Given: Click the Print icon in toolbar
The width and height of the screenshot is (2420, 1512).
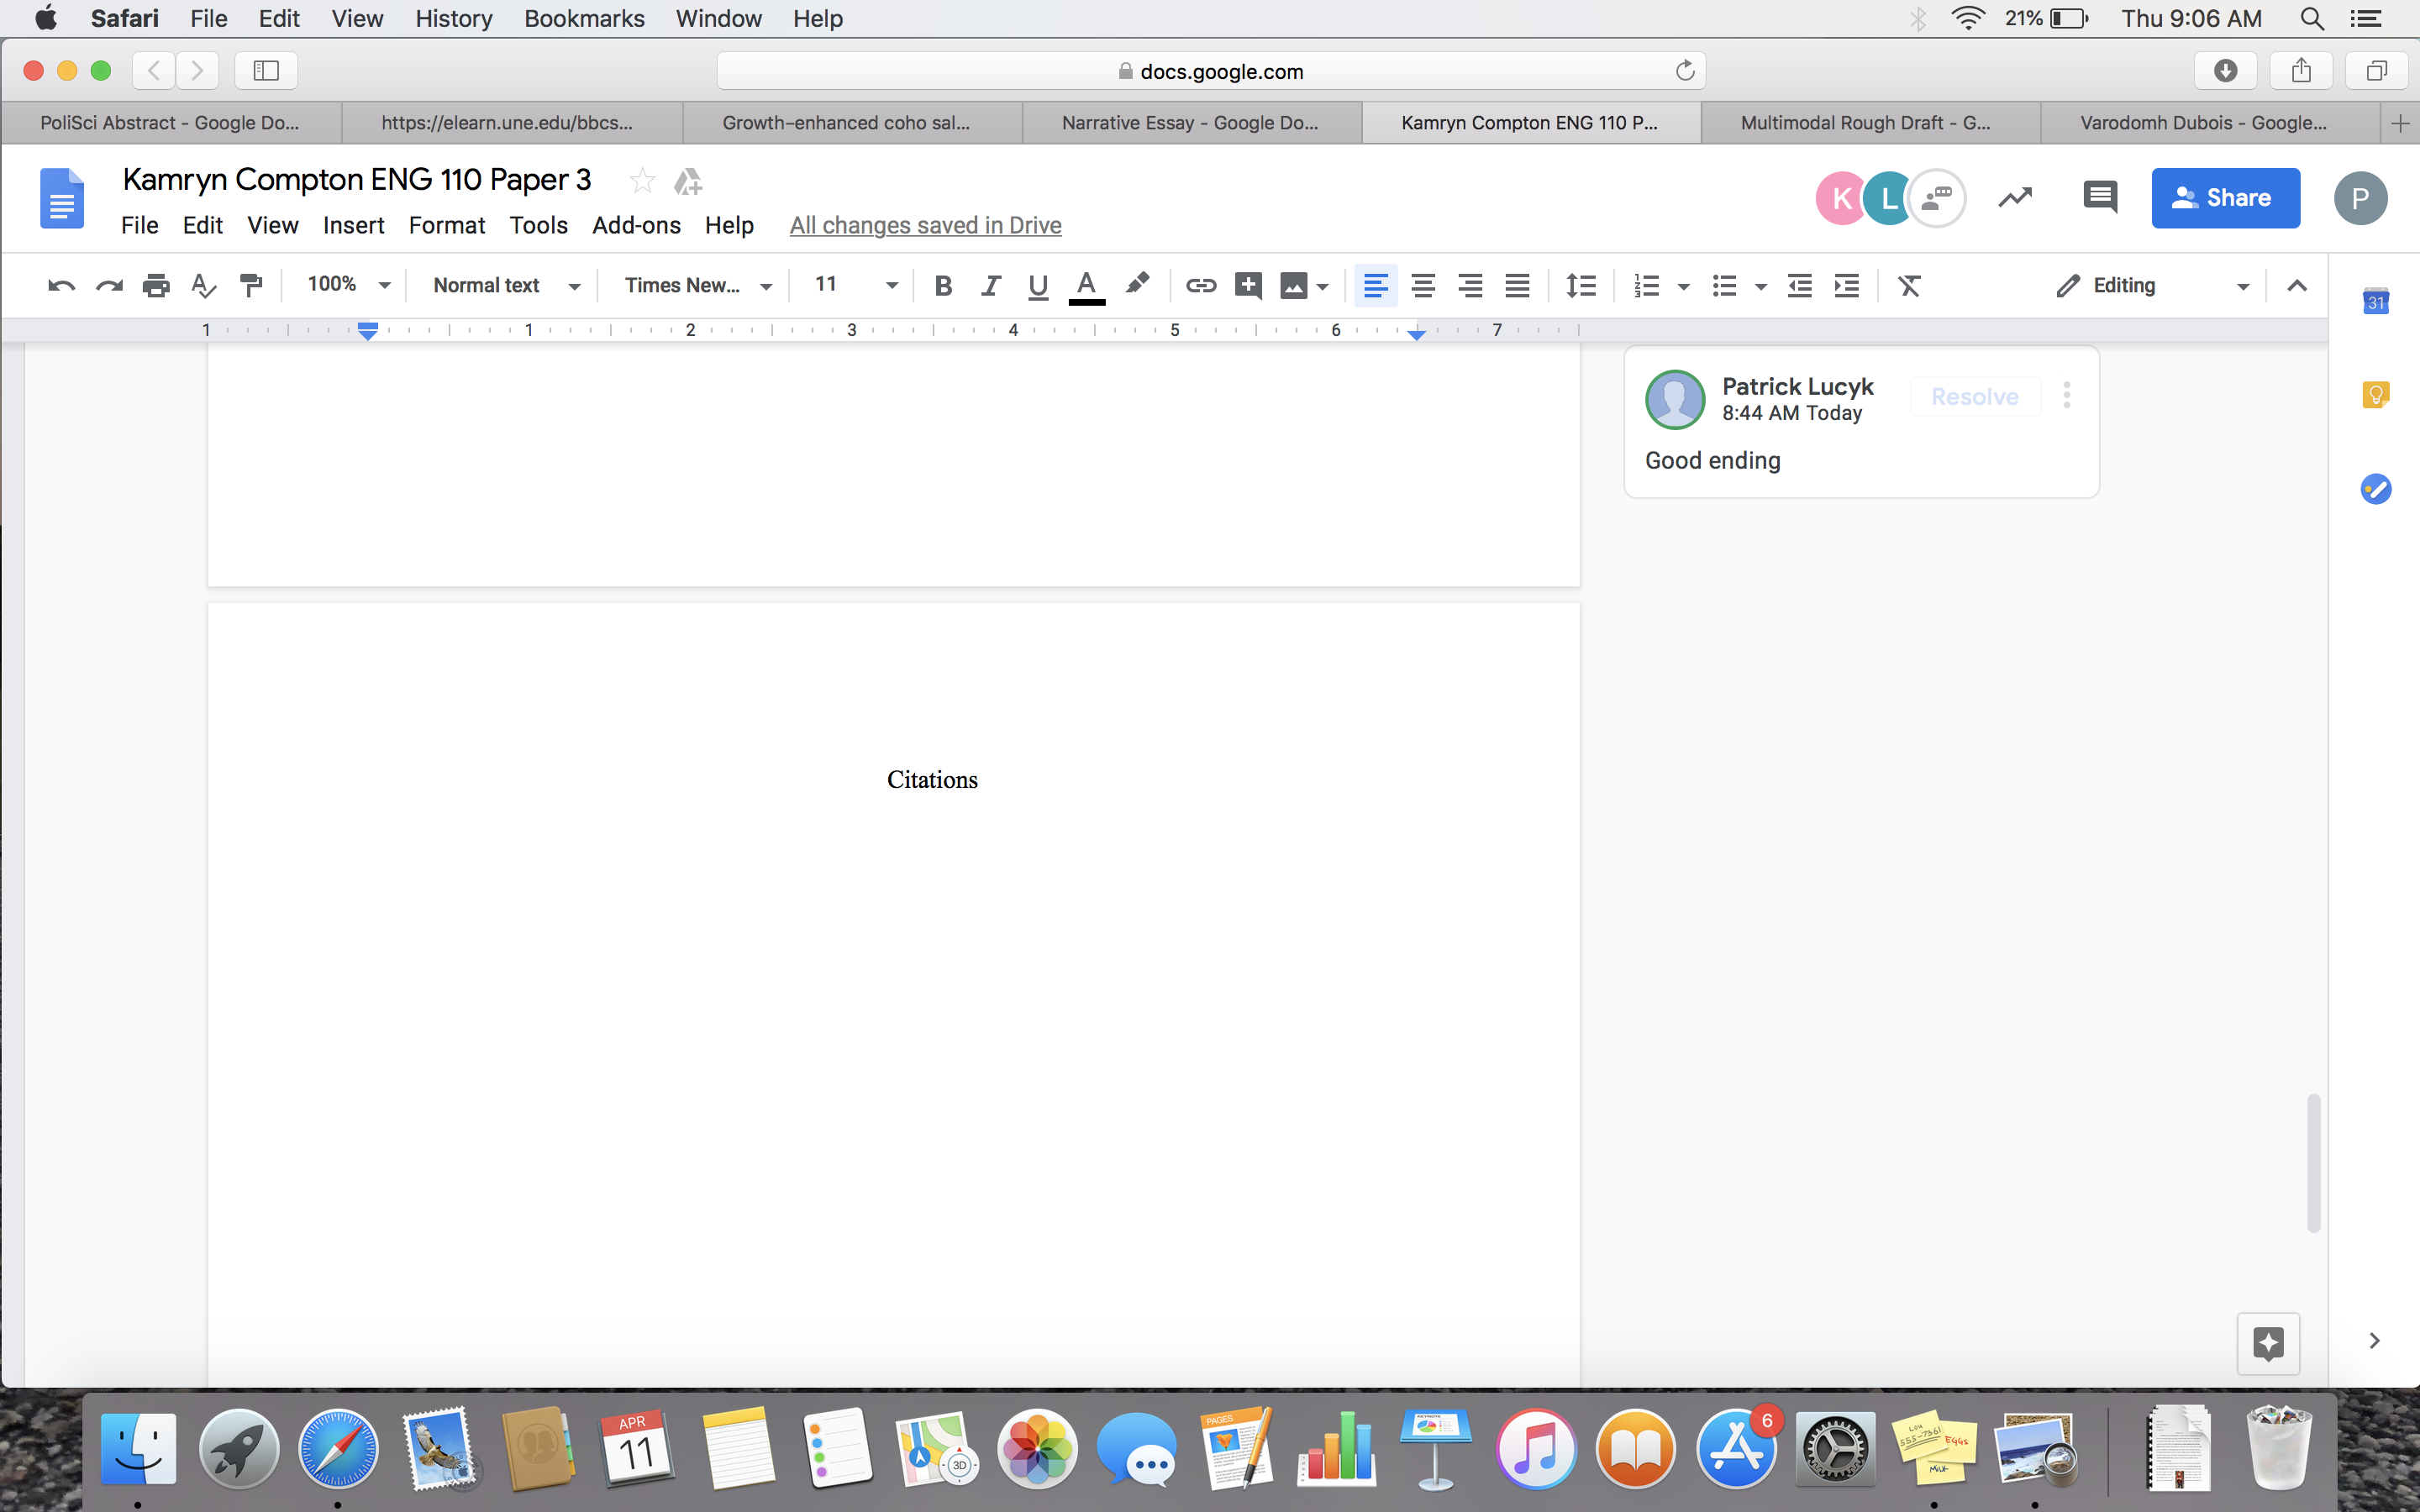Looking at the screenshot, I should coord(156,286).
